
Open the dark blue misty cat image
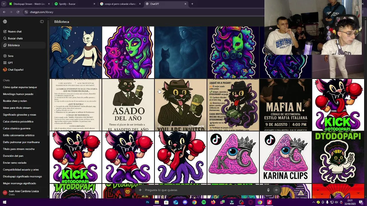click(181, 52)
